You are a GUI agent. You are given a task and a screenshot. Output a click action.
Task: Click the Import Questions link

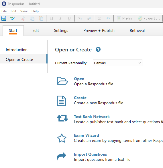[x=91, y=154]
